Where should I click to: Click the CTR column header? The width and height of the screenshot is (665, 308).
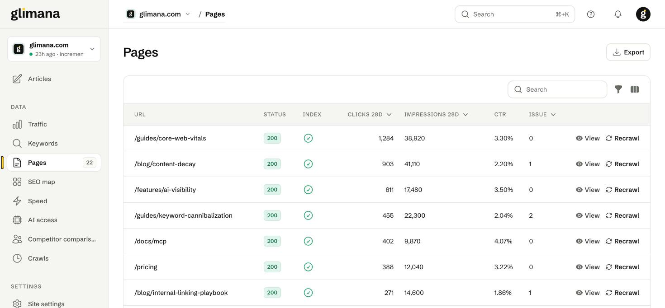click(500, 114)
